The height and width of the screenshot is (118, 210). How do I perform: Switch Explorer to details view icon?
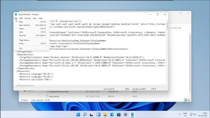coord(186,100)
